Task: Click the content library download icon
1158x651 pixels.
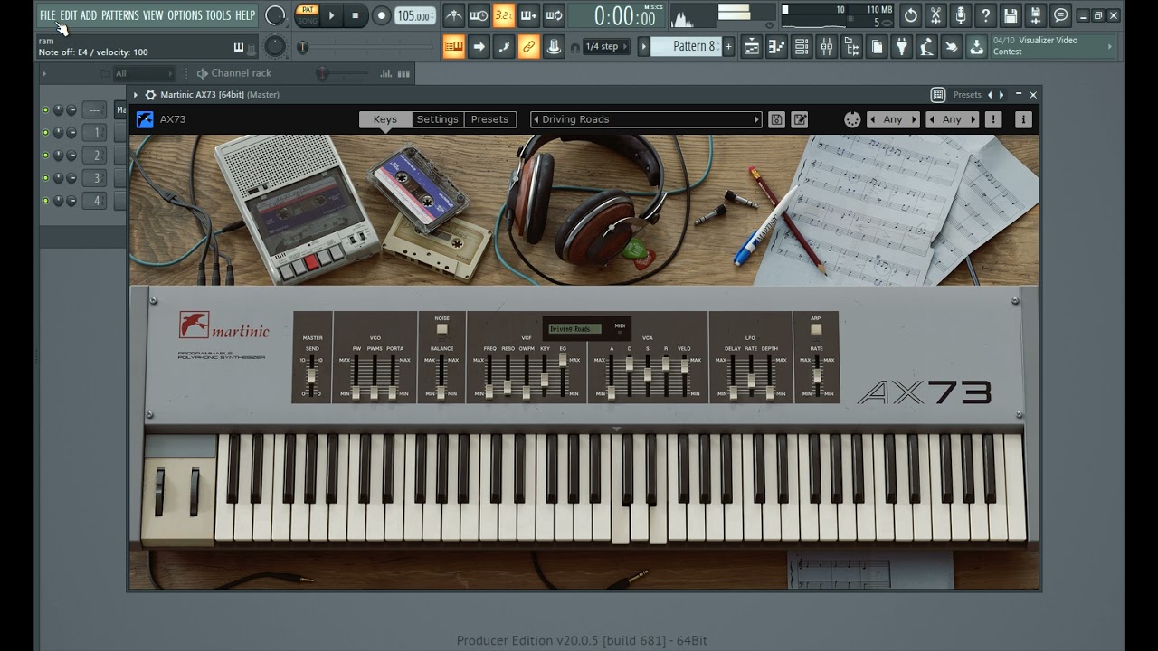Action: point(976,47)
